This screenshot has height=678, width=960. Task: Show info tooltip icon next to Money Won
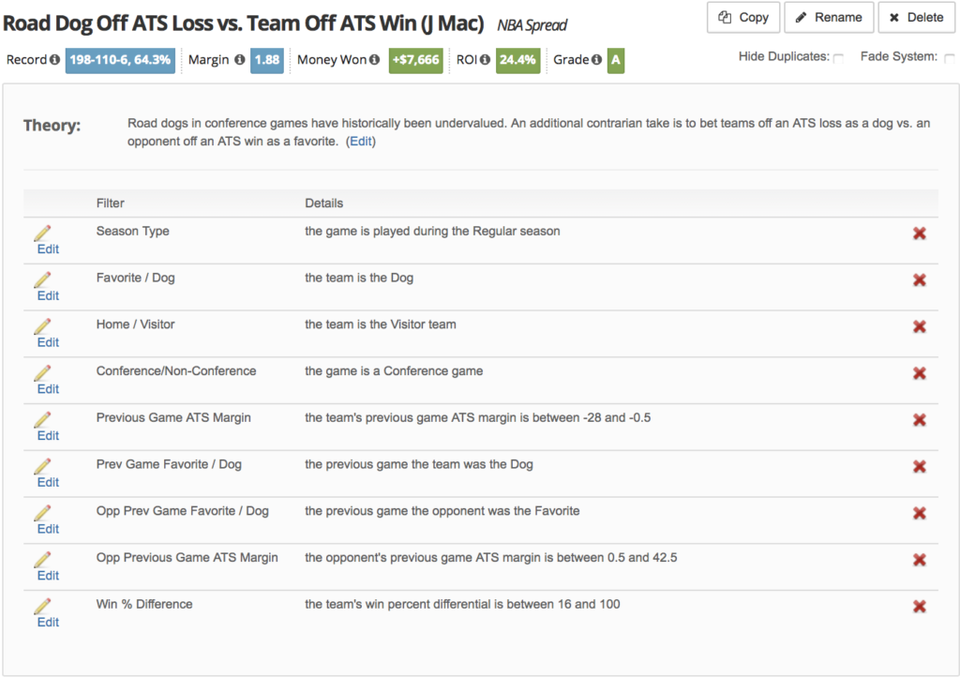(374, 59)
